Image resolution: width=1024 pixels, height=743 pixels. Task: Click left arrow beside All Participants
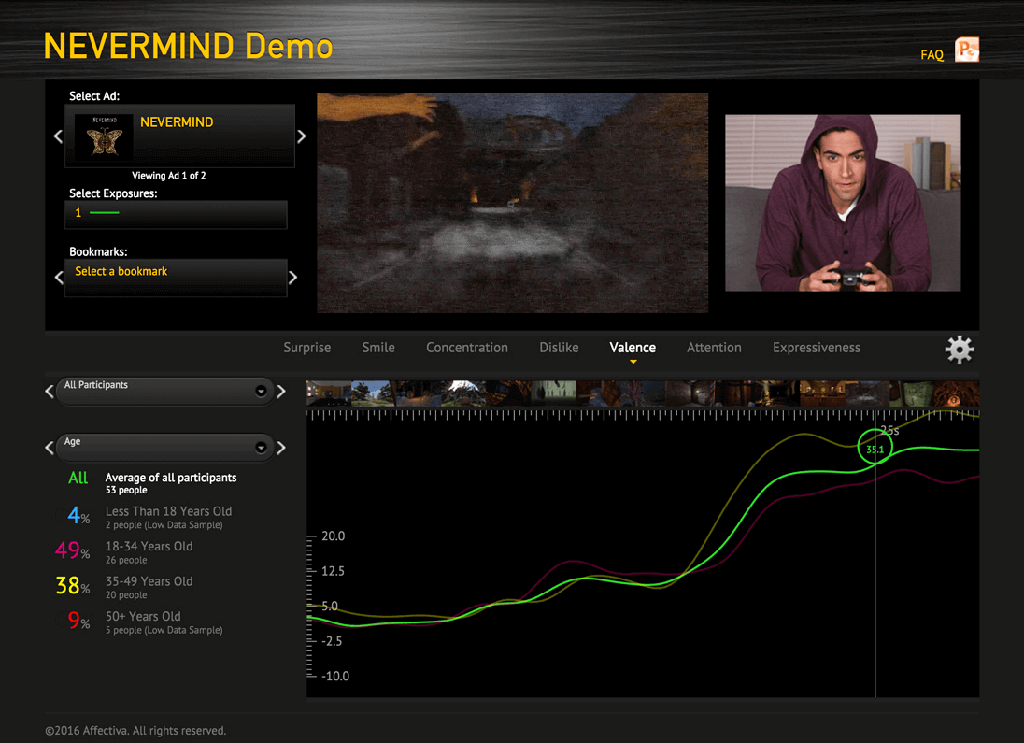(49, 392)
